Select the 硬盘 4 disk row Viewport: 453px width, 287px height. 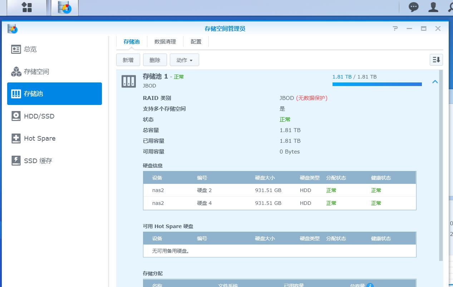[250, 203]
